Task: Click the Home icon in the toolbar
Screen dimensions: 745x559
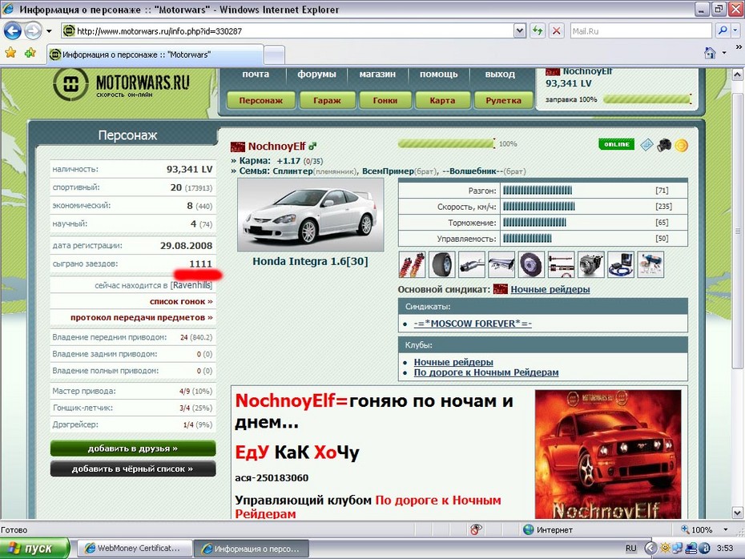Action: (x=710, y=53)
